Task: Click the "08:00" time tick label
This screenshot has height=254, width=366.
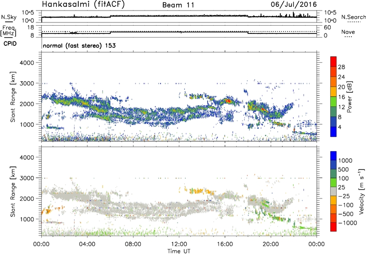Action: pyautogui.click(x=133, y=244)
